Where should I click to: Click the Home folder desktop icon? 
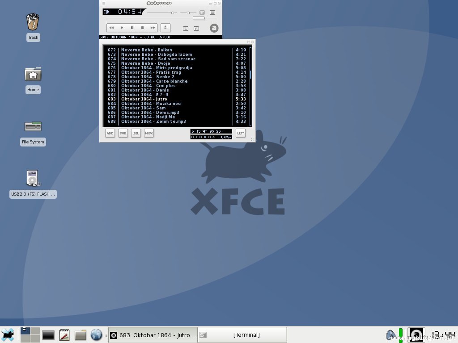point(33,74)
